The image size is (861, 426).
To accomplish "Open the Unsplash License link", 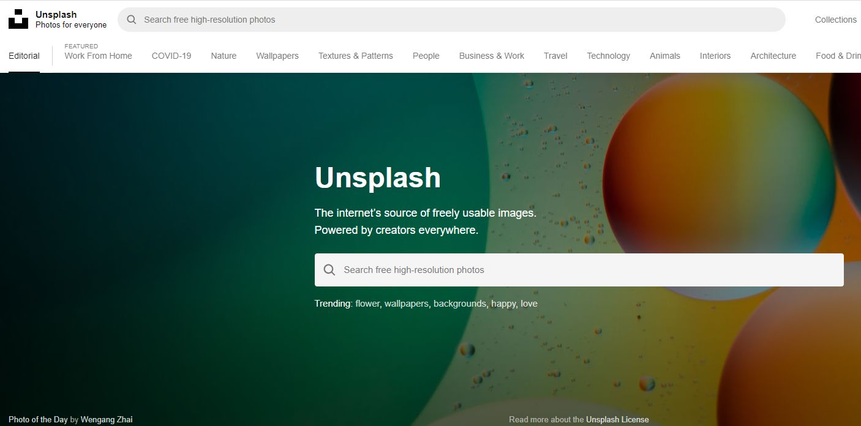I will tap(617, 419).
